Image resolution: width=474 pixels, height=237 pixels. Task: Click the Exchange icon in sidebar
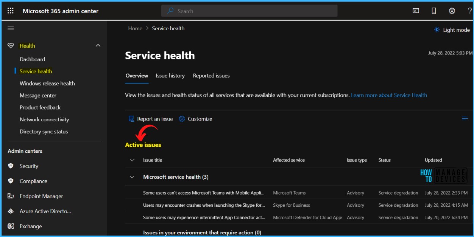[x=11, y=226]
